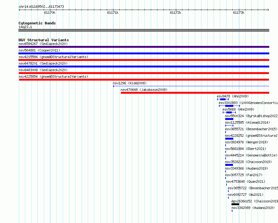The height and width of the screenshot is (223, 278).
Task: Open esv5668 (Ahn2009) variant label
Action: click(238, 109)
